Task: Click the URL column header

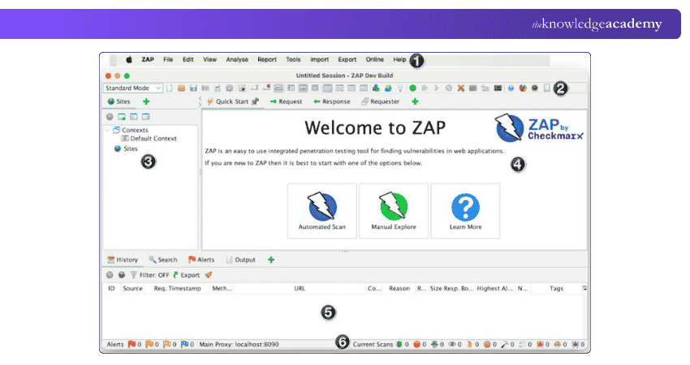Action: point(300,288)
